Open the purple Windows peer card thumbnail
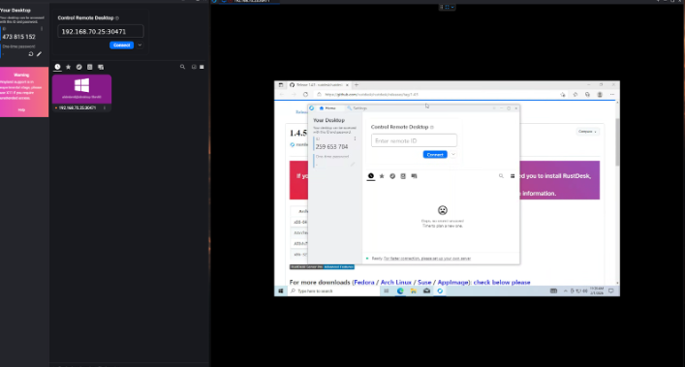This screenshot has width=685, height=367. point(81,89)
